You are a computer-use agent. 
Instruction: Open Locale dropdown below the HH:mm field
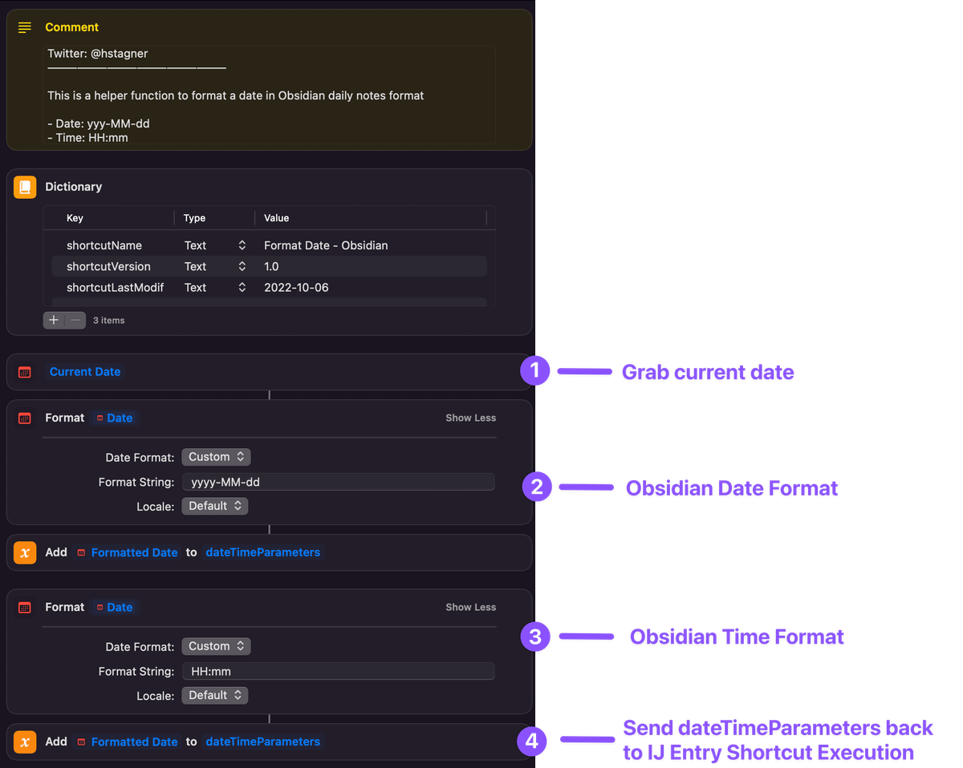pyautogui.click(x=214, y=695)
